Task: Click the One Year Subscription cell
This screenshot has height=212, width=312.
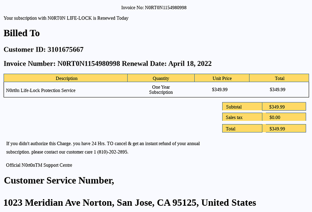Action: (161, 90)
